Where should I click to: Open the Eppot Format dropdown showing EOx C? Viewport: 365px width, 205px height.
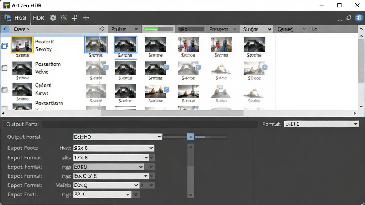[x=106, y=185]
